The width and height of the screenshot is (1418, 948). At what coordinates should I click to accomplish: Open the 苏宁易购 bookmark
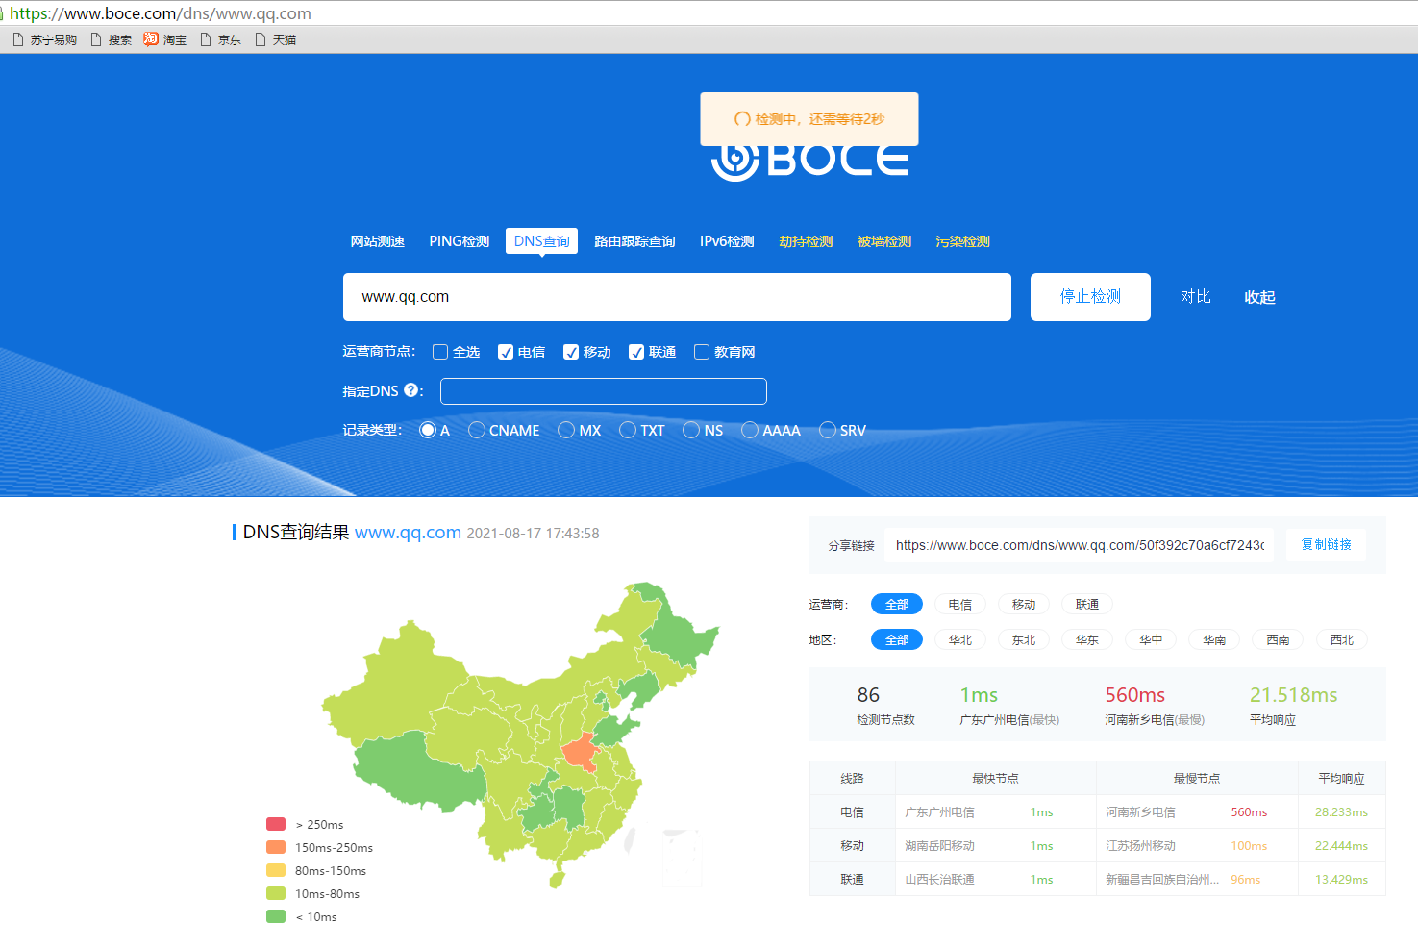click(x=44, y=40)
